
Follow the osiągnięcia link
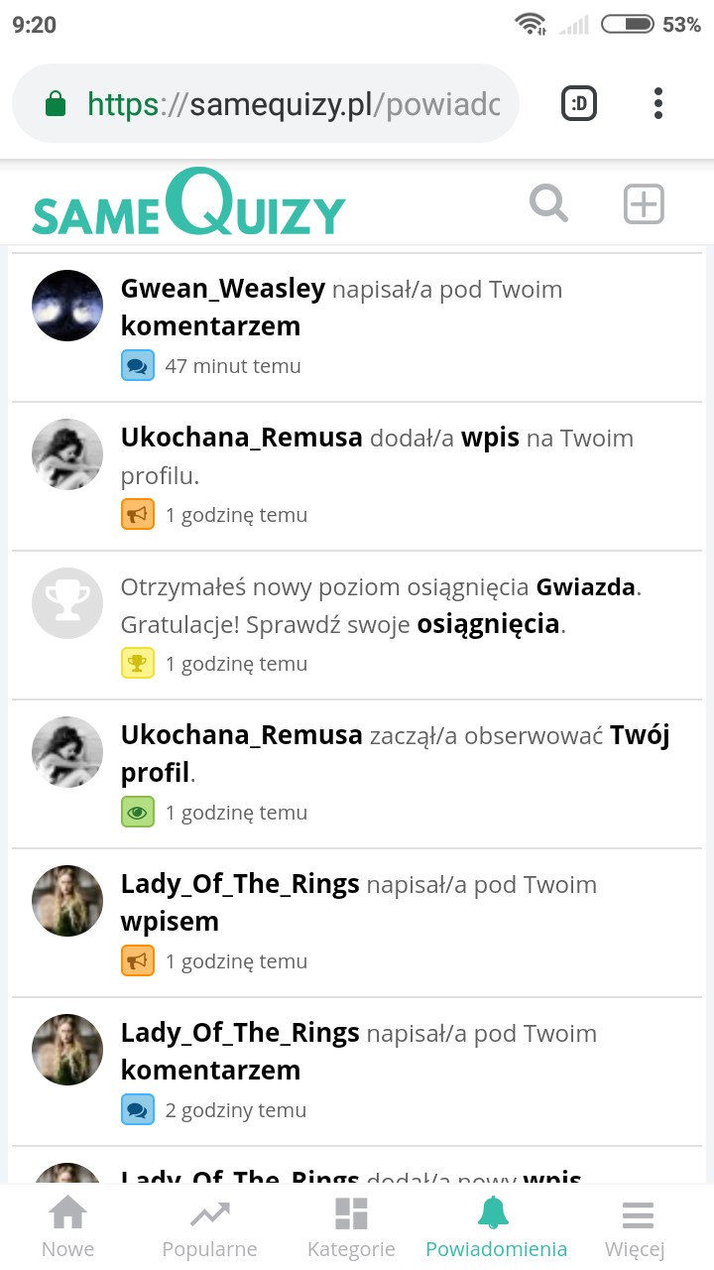489,625
